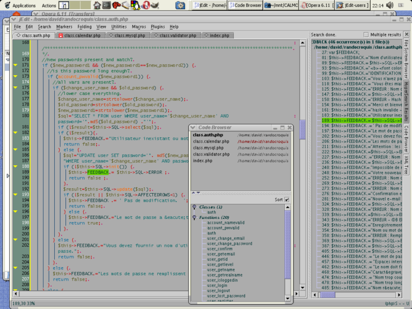Viewport: 412px width, 309px height.
Task: Toggle the Sort checkbox in Code Browser
Action: (x=287, y=200)
